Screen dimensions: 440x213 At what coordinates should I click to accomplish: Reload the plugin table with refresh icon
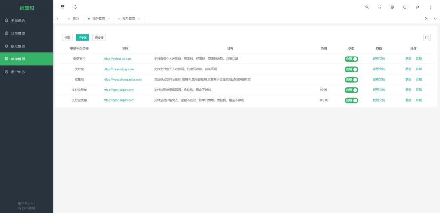coord(427,38)
